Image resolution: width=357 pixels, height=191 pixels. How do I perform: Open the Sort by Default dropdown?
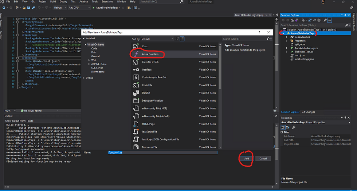click(157, 39)
